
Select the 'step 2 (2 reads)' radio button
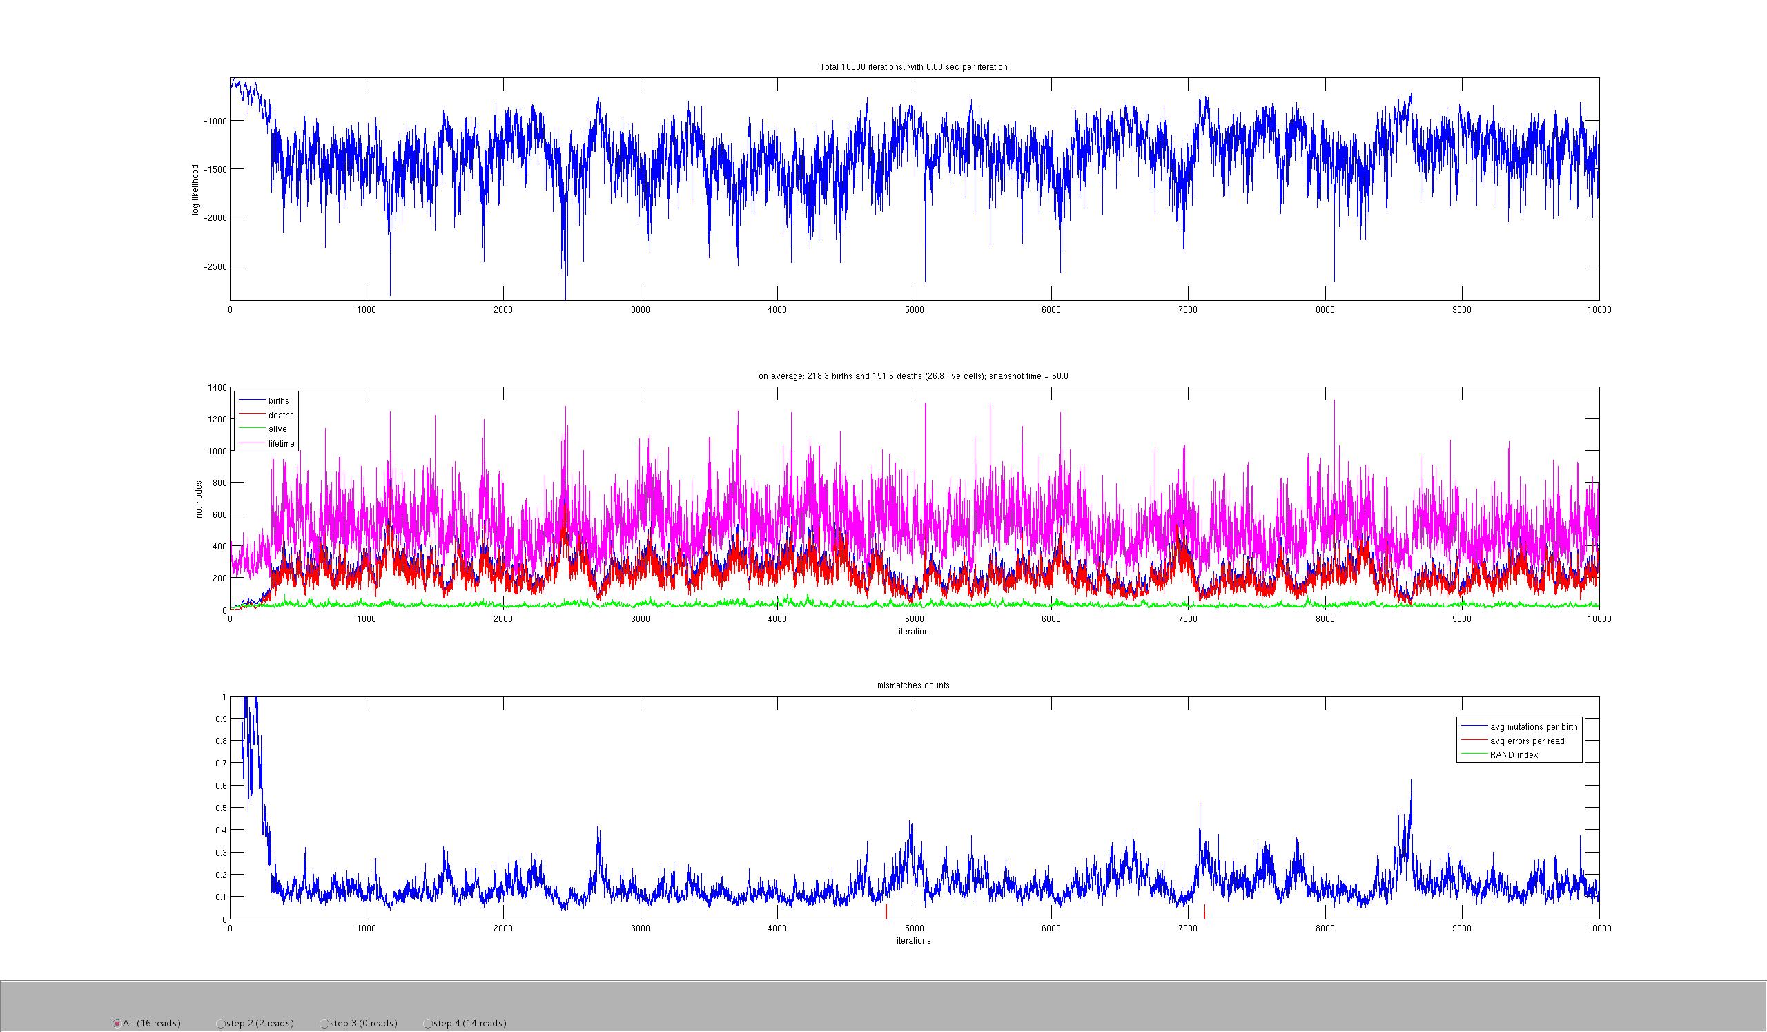pyautogui.click(x=221, y=1024)
